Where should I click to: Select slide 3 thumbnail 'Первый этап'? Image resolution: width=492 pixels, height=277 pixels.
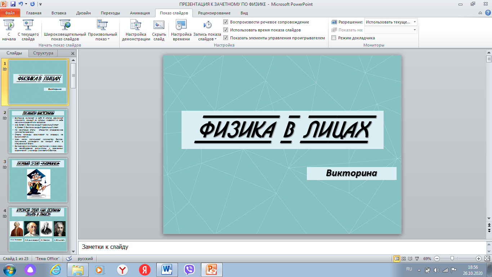tap(38, 180)
